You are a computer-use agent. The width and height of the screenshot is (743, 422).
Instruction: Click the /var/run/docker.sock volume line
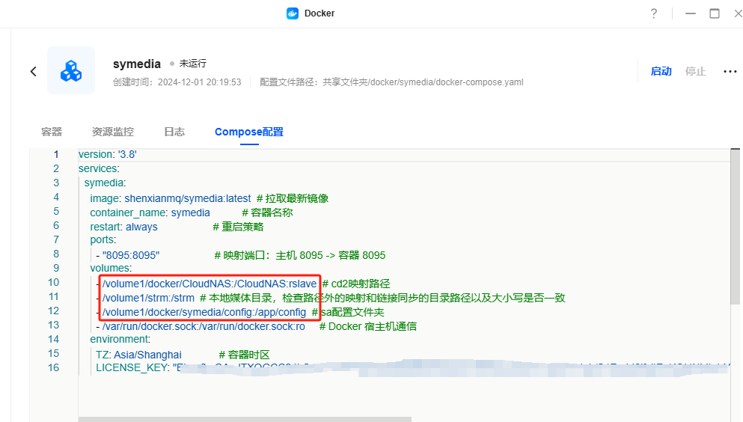[x=204, y=326]
